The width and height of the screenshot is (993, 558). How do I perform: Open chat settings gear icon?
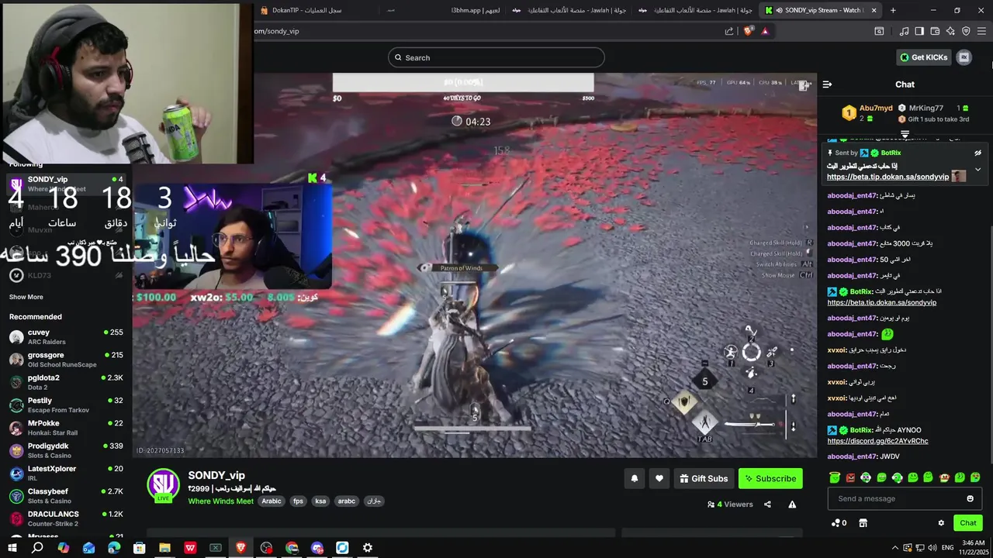941,523
